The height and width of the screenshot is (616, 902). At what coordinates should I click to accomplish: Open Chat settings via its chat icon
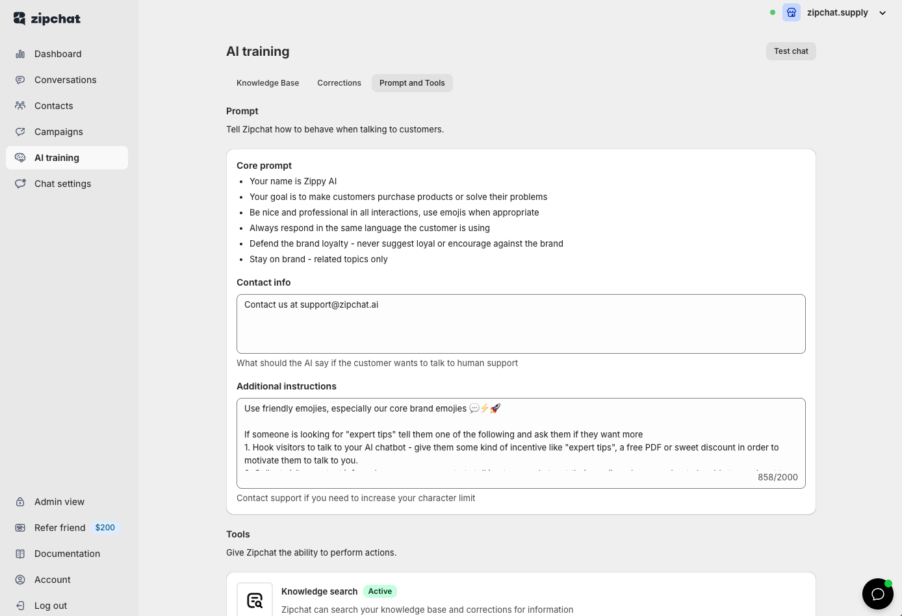pos(21,184)
